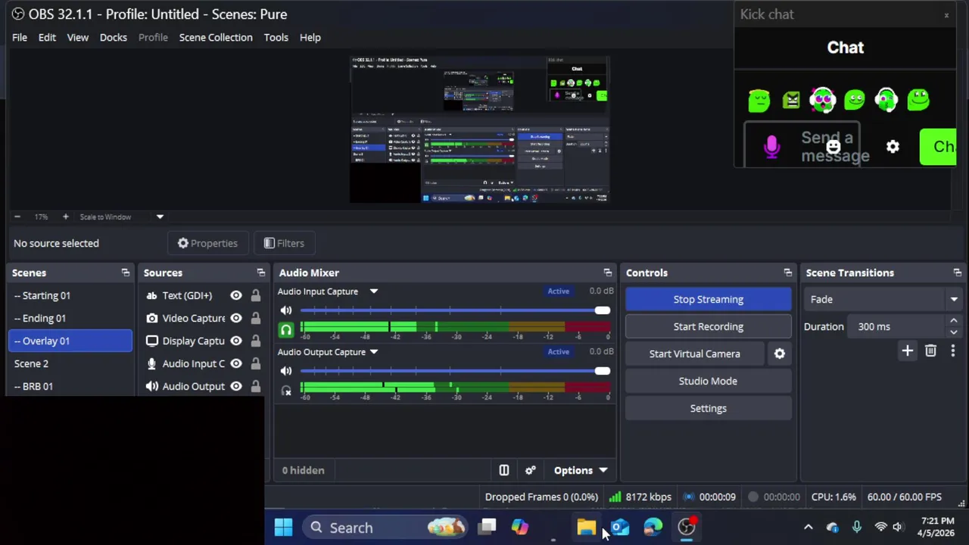
Task: Hide the Audio Output source
Action: coord(236,386)
